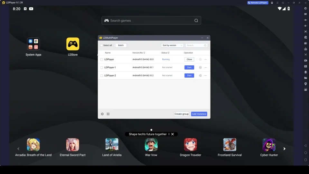Open more options for LDPlayer-1 row
The image size is (309, 174).
(x=206, y=67)
